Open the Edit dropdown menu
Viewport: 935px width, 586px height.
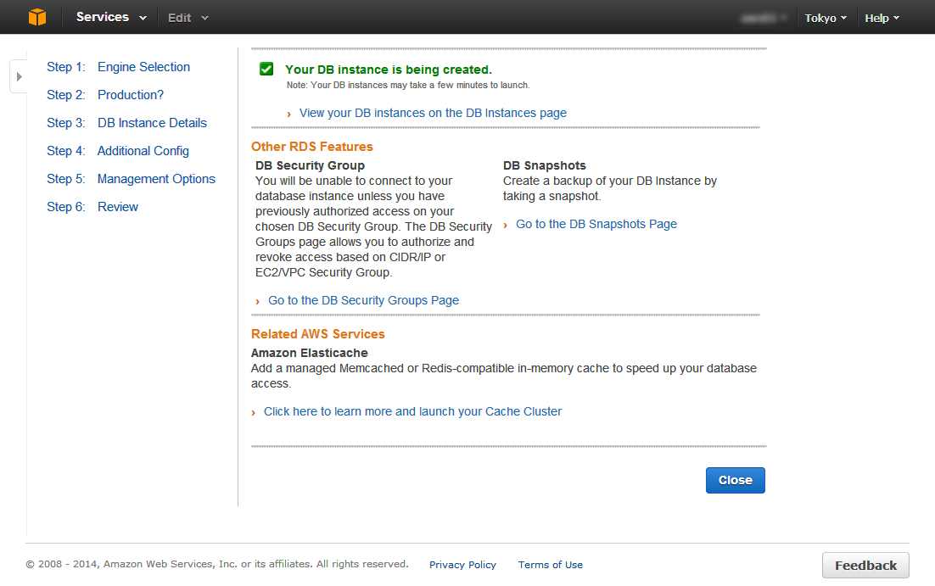(x=188, y=18)
